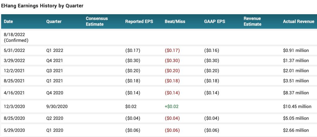Sort by Quarter column header
The width and height of the screenshot is (317, 137).
coord(54,22)
